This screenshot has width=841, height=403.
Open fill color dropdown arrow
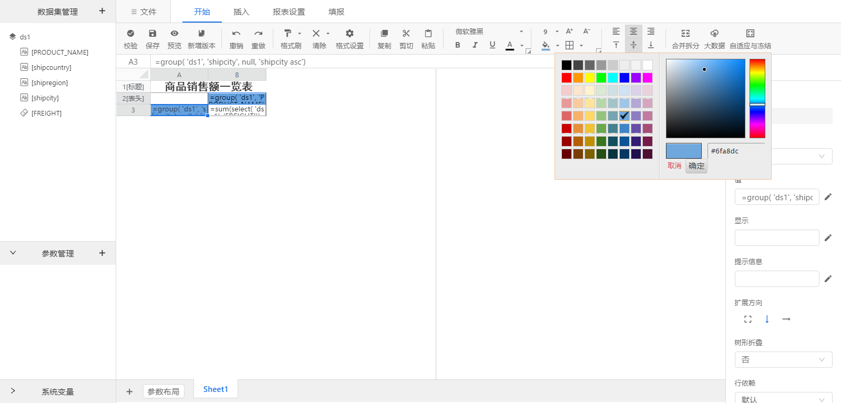coord(558,46)
